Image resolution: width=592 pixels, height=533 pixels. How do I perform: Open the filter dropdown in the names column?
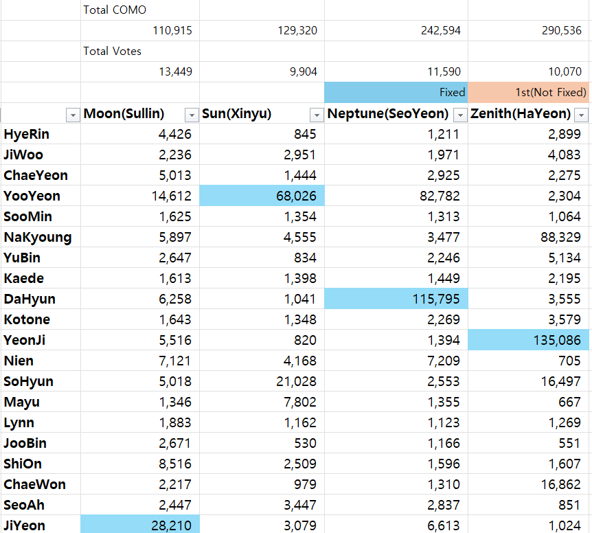click(x=72, y=114)
